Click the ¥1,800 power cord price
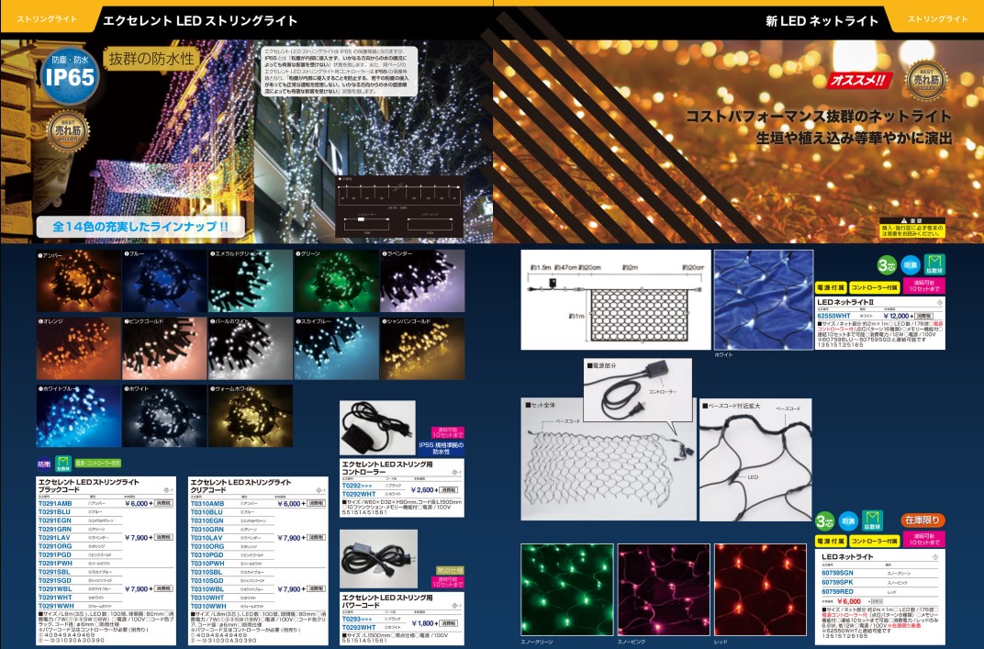This screenshot has height=649, width=984. [423, 623]
